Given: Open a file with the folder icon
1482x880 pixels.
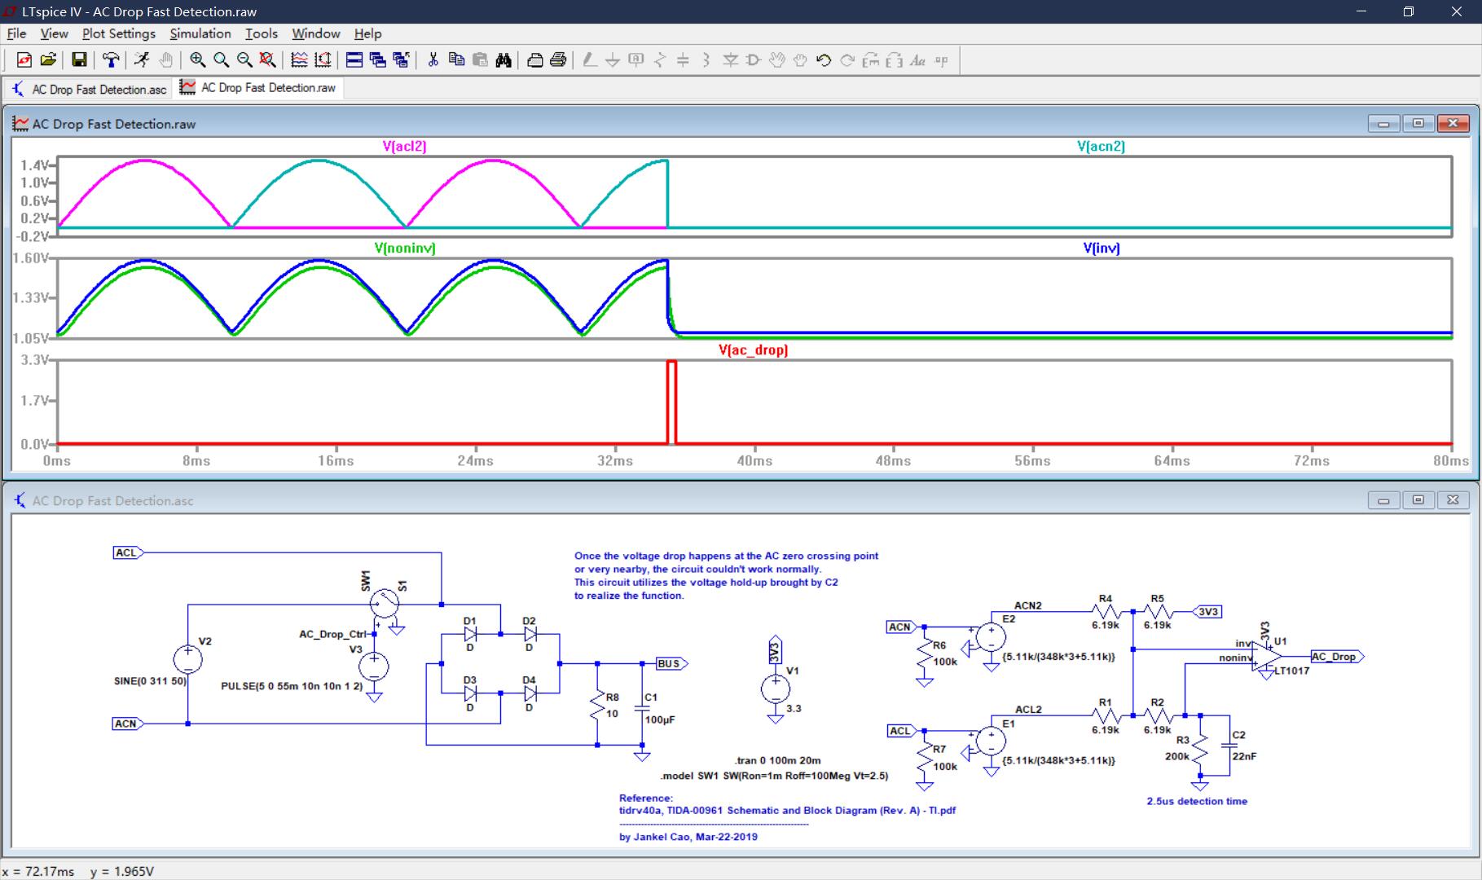Looking at the screenshot, I should [x=48, y=59].
